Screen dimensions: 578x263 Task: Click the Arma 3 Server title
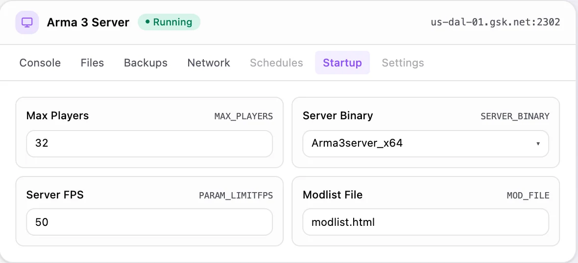click(x=88, y=22)
